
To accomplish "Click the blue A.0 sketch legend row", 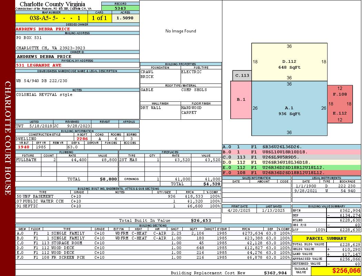I will click(x=292, y=147).
